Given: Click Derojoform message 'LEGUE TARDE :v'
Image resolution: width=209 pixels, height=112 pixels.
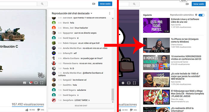Looking at the screenshot, I should tap(82, 100).
